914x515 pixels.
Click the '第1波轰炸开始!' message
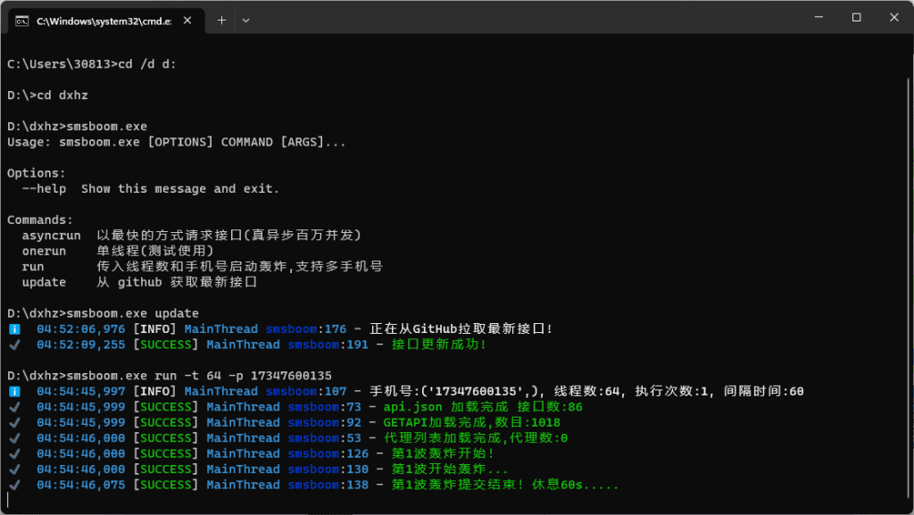(443, 453)
